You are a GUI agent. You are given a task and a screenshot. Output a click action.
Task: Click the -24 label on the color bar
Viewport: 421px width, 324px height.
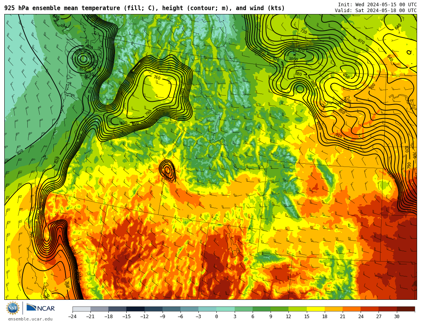pyautogui.click(x=73, y=317)
